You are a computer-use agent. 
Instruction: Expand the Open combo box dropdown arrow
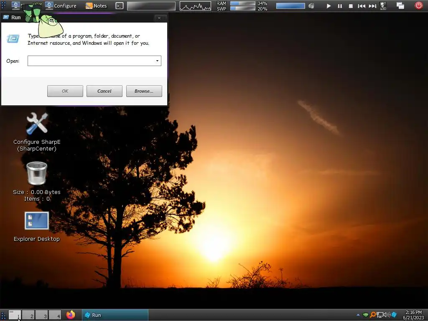(x=157, y=61)
